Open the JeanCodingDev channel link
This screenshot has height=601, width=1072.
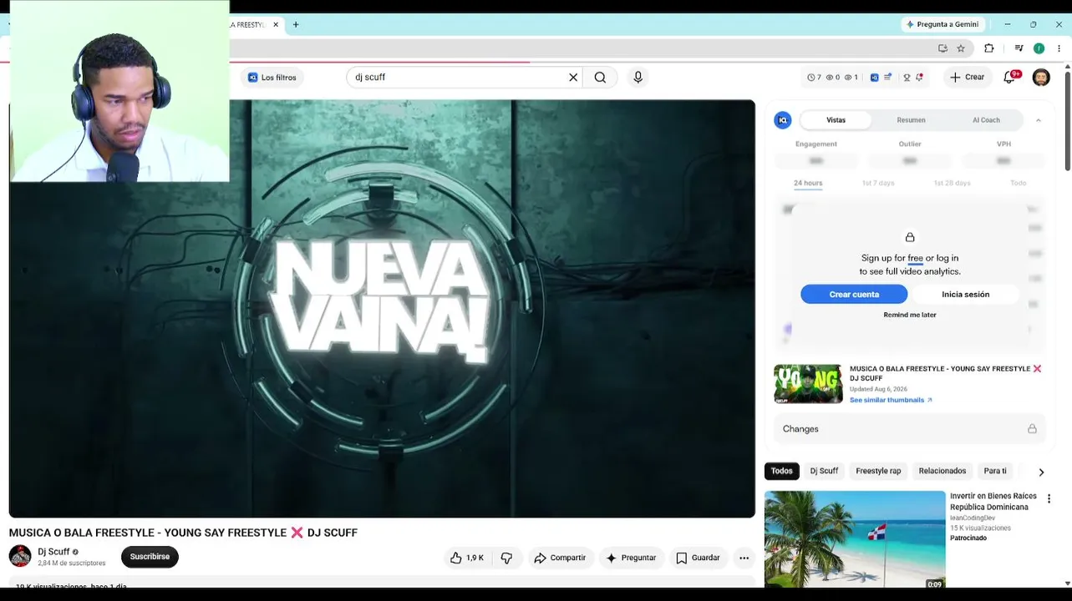pos(973,518)
